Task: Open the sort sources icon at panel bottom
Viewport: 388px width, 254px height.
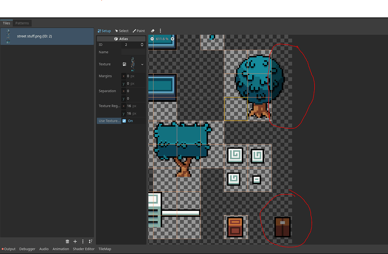Action: point(90,241)
